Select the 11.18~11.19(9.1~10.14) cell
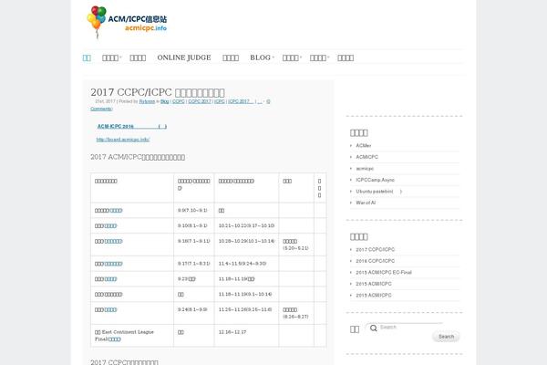Screen dimensions: 547x365 [x=245, y=295]
